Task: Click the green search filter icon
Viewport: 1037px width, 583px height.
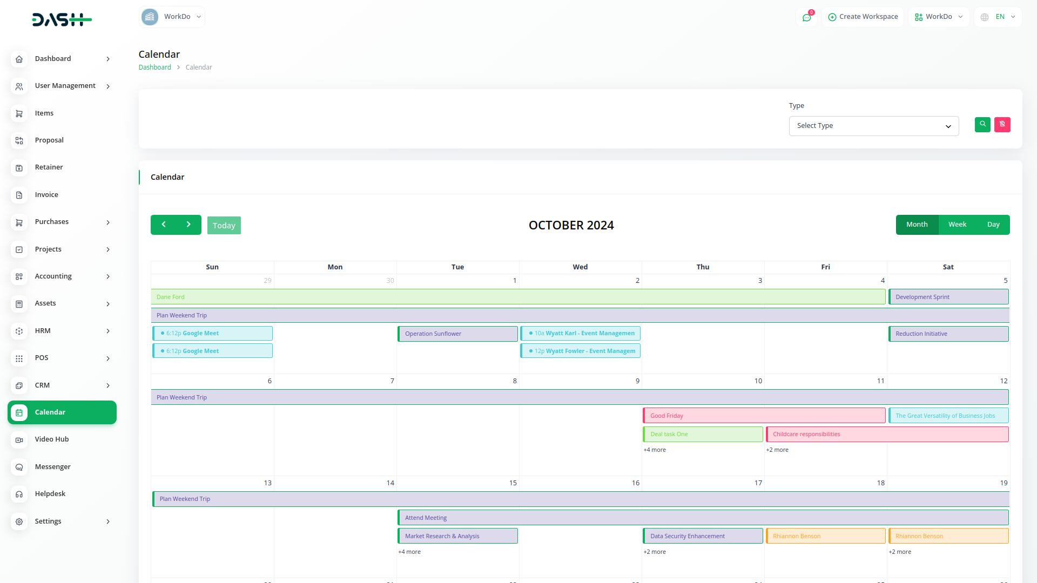Action: point(982,125)
